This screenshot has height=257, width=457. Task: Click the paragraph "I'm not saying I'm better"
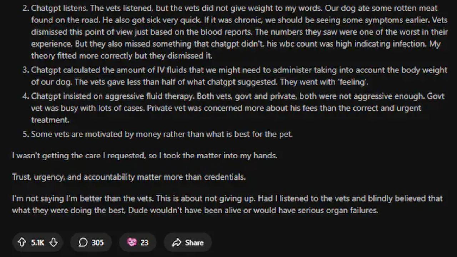[227, 204]
